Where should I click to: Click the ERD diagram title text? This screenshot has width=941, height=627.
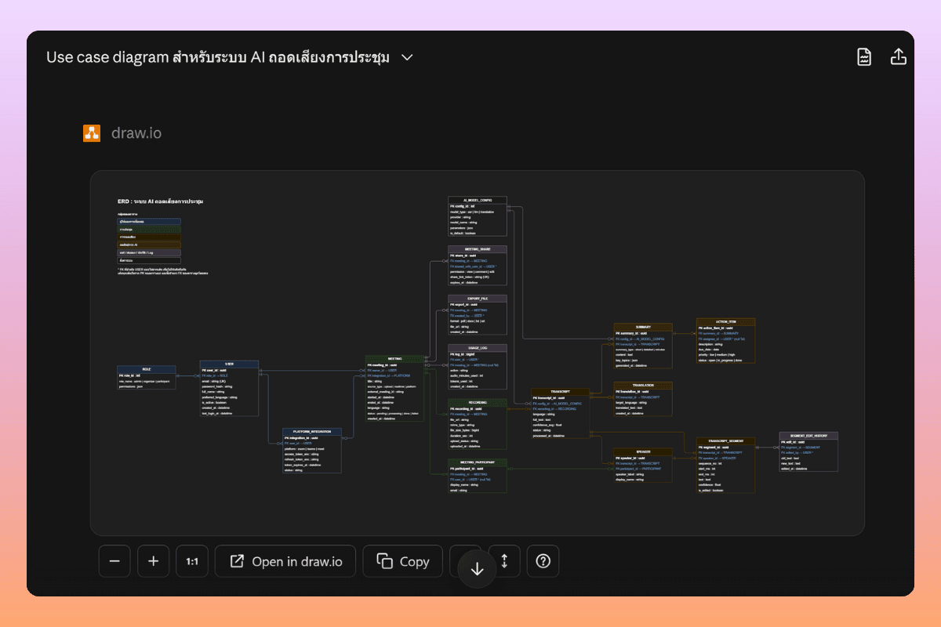click(x=160, y=201)
